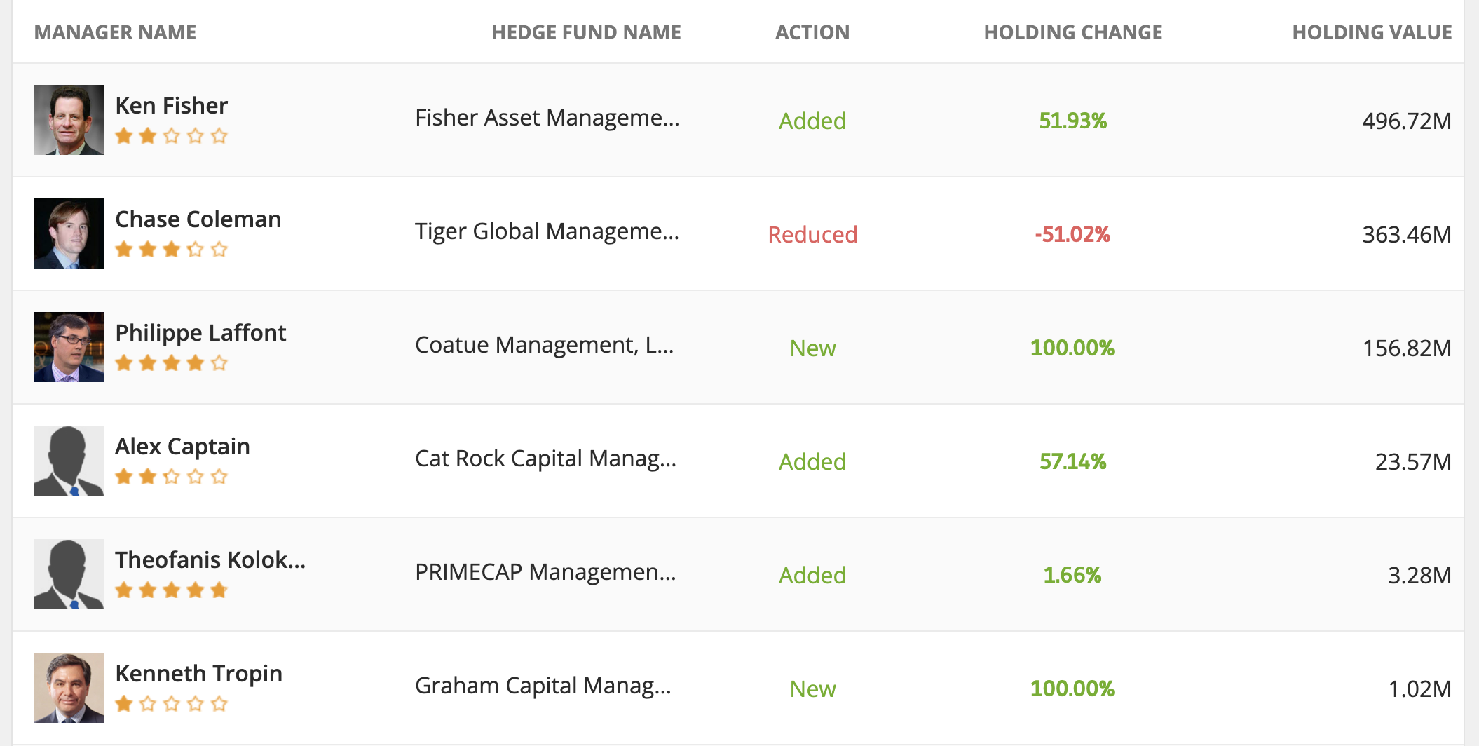Click Ken Fisher's two-star rating
The height and width of the screenshot is (746, 1479).
click(x=172, y=136)
